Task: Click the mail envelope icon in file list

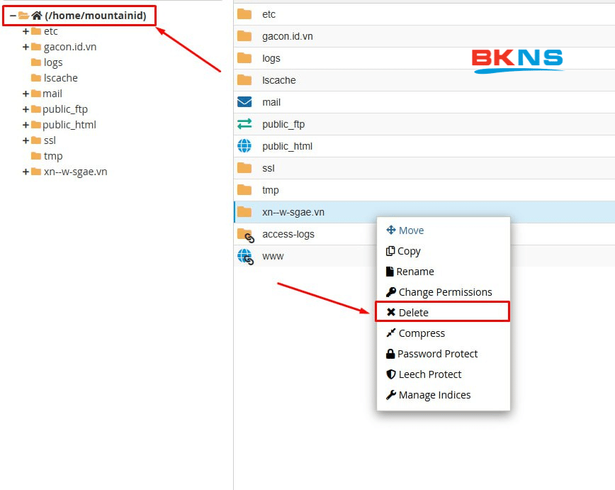Action: [x=244, y=102]
